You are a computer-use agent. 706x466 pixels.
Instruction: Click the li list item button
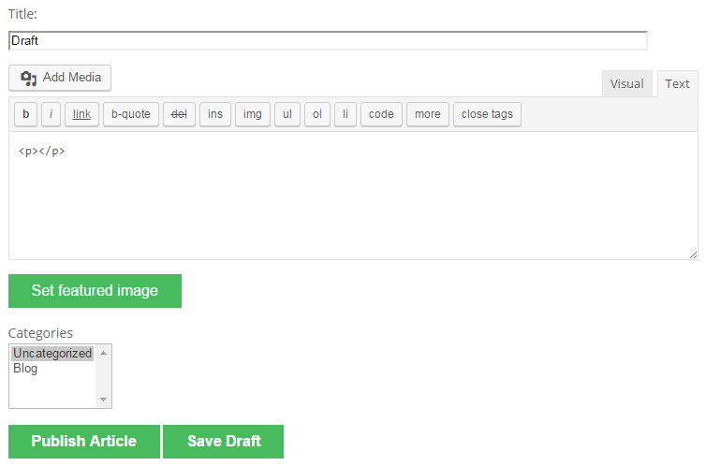coord(345,114)
